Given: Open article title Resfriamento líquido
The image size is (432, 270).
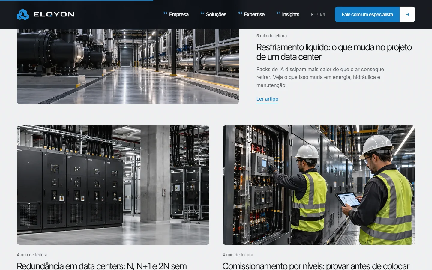Looking at the screenshot, I should [x=334, y=52].
